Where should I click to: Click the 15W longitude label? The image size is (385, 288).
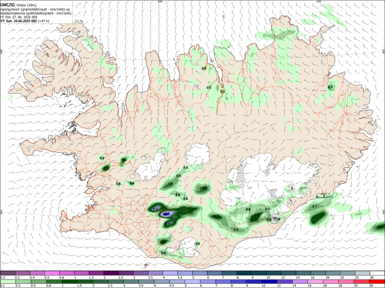319,1
